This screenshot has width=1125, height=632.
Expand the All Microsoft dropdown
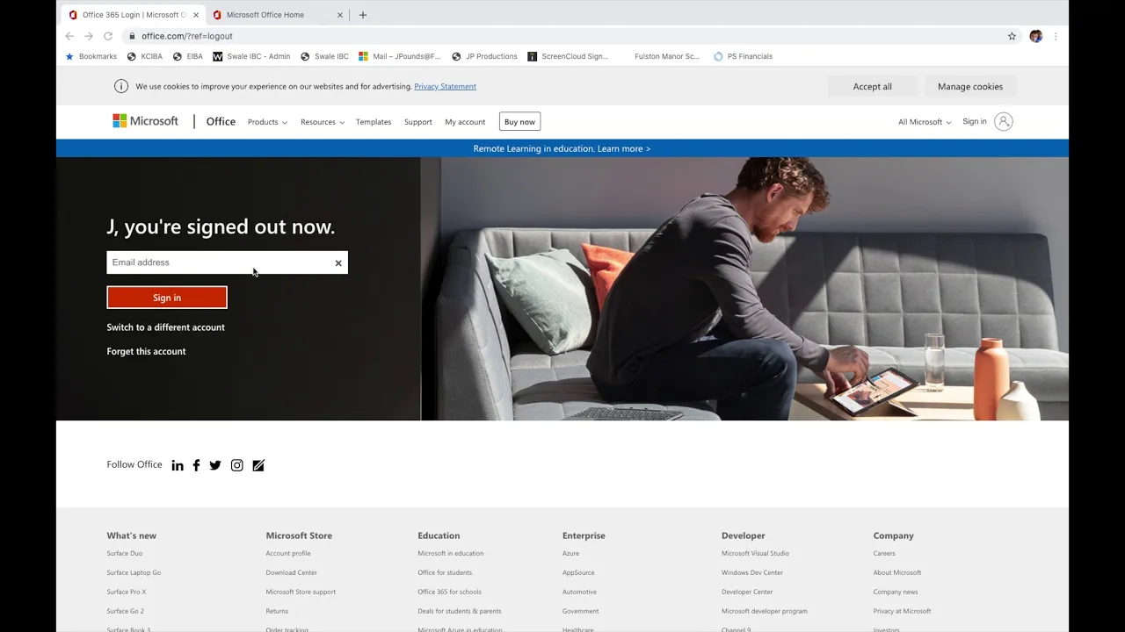tap(925, 122)
